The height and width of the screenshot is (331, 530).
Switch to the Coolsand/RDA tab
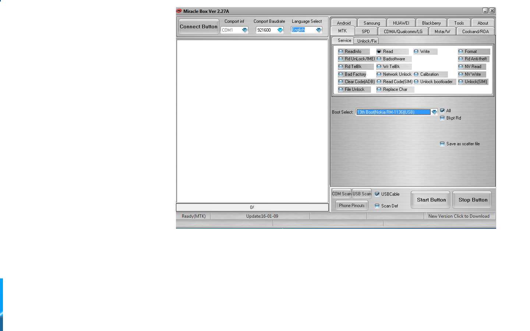tap(476, 32)
